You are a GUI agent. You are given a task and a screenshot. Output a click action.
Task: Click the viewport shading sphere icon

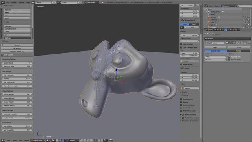48,140
